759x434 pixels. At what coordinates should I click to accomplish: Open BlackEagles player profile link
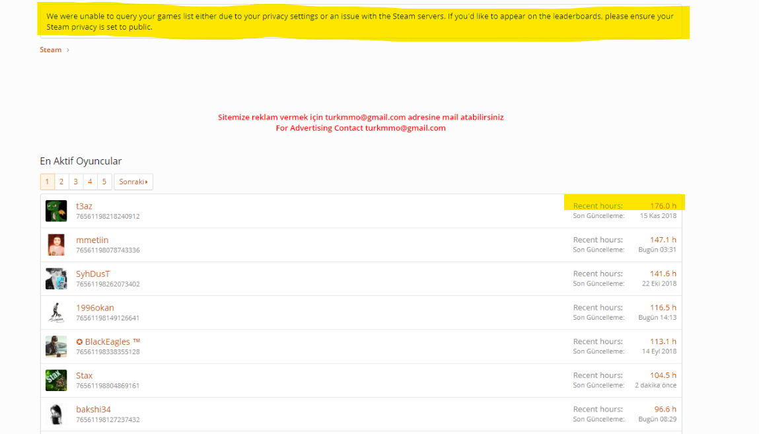click(108, 342)
